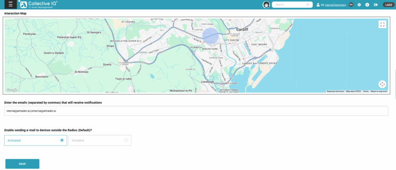The width and height of the screenshot is (396, 170).
Task: Click the LAD2 badge in header
Action: pyautogui.click(x=388, y=5)
